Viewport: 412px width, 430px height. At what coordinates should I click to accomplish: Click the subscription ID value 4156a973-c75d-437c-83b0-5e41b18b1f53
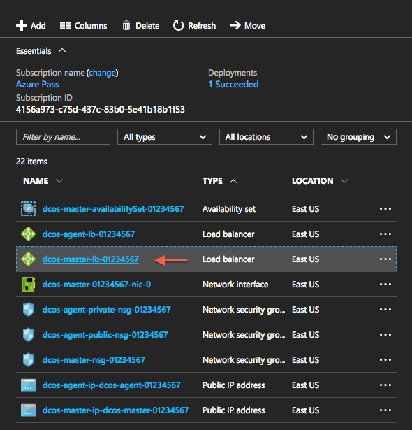click(x=101, y=109)
